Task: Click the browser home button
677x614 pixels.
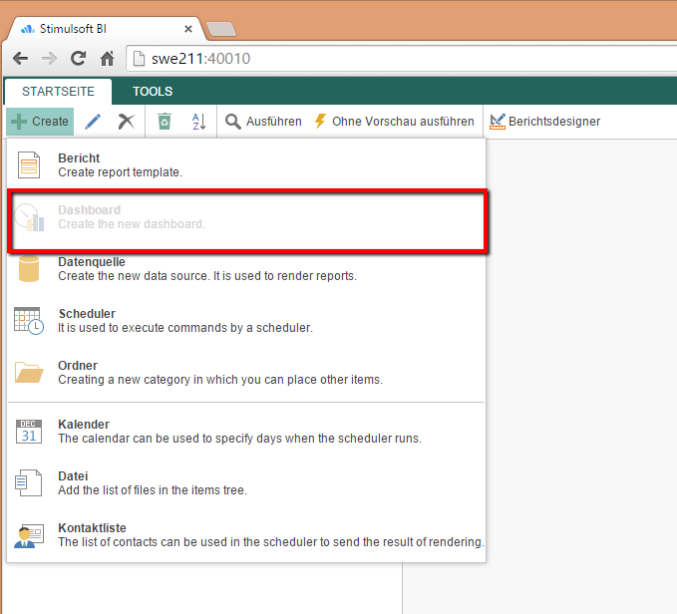Action: tap(108, 59)
